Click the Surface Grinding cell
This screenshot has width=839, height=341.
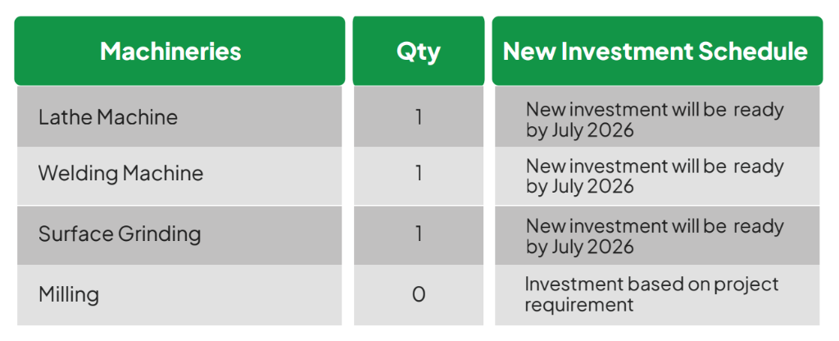pyautogui.click(x=179, y=235)
